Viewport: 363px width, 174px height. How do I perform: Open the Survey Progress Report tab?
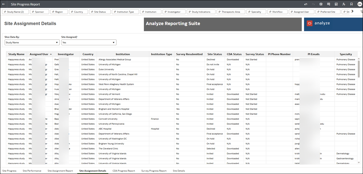[154, 171]
